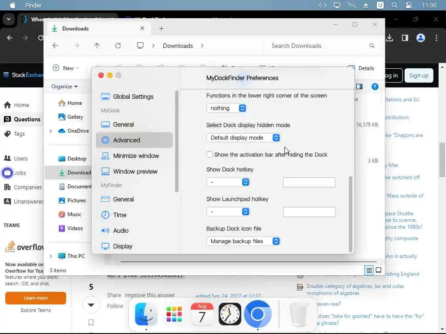The width and height of the screenshot is (446, 334).
Task: Click the search magnifier in Explorer
Action: click(372, 46)
